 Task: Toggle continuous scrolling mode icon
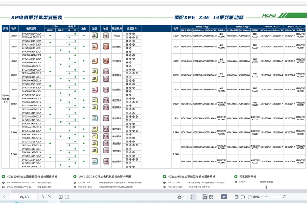(x=193, y=197)
